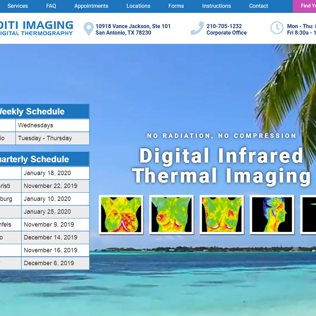Image resolution: width=316 pixels, height=316 pixels.
Task: Select the January 25, 2020 date
Action: coord(56,212)
